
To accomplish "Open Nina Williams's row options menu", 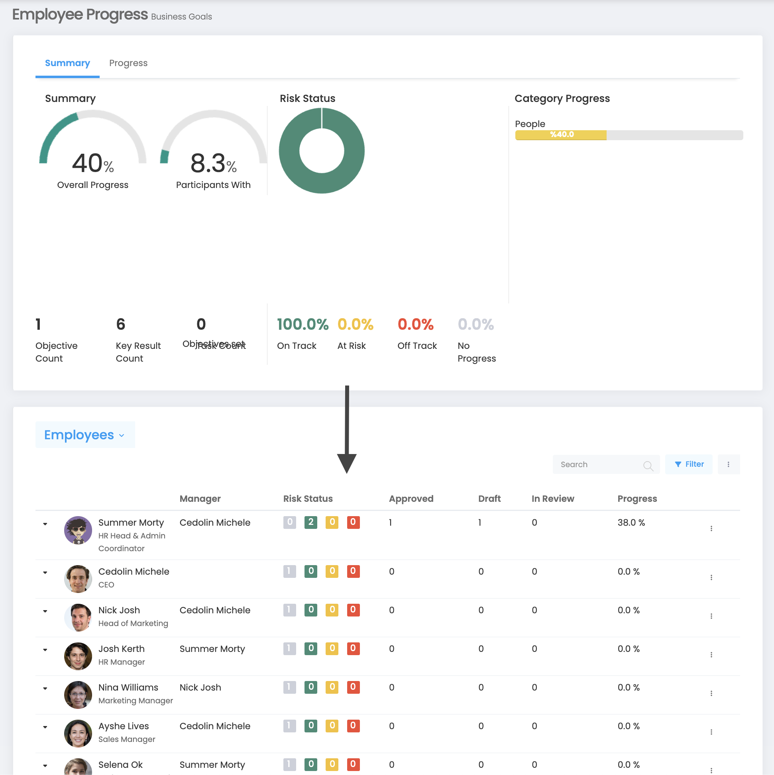I will pyautogui.click(x=711, y=693).
